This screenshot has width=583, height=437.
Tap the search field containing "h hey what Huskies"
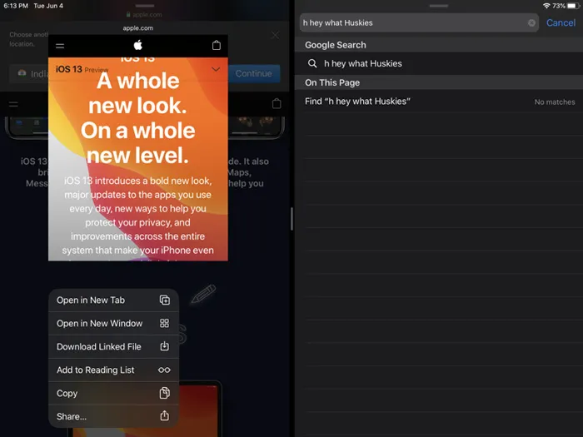tap(412, 23)
